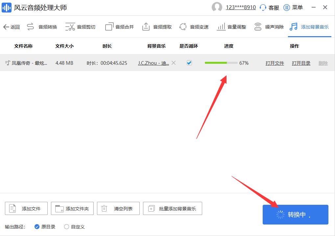Viewport: 335px width, 236px height.
Task: Select the 原目录 output option
Action: pyautogui.click(x=37, y=226)
